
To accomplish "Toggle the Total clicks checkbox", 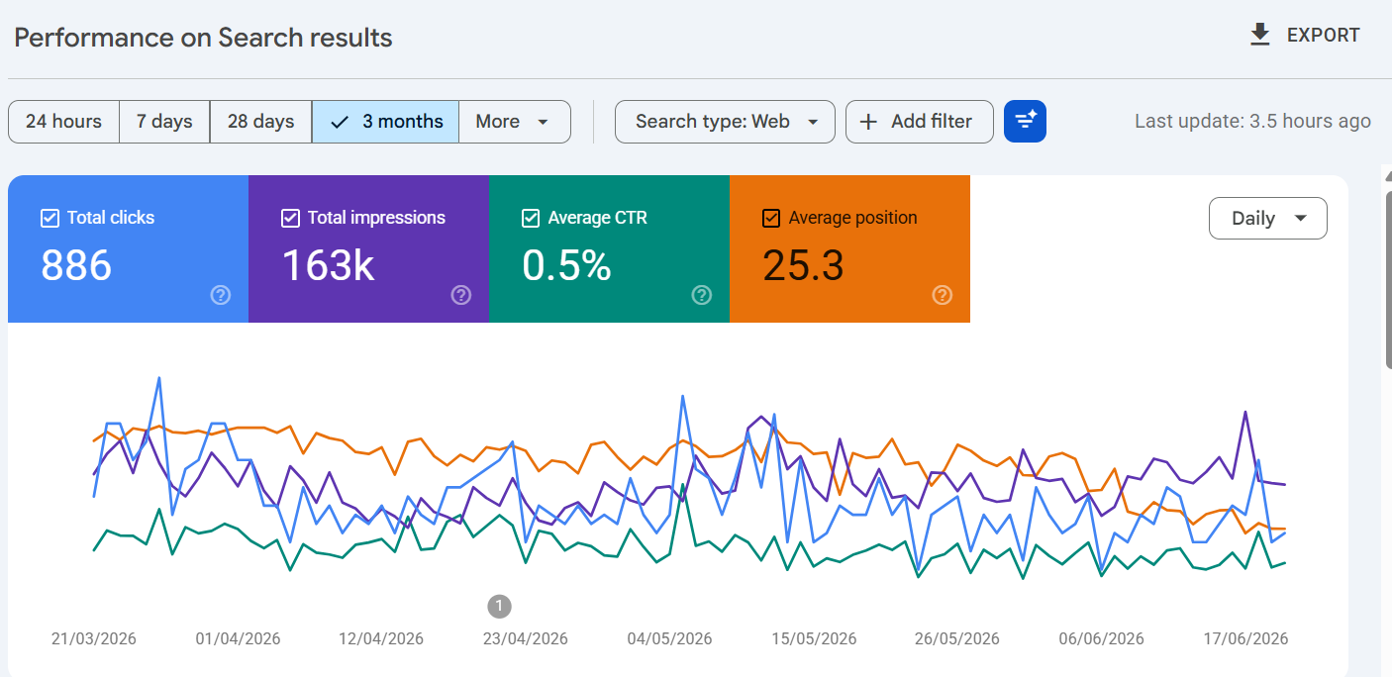I will pyautogui.click(x=50, y=218).
